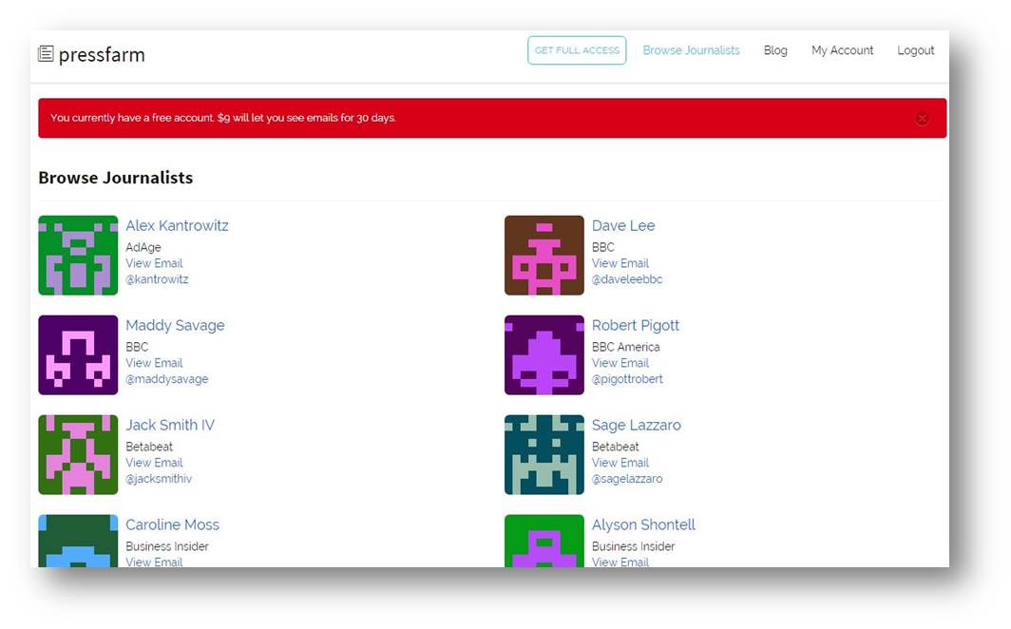Viewport: 1011px width, 629px height.
Task: Click Alyson Shontell's avatar thumbnail
Action: click(544, 542)
